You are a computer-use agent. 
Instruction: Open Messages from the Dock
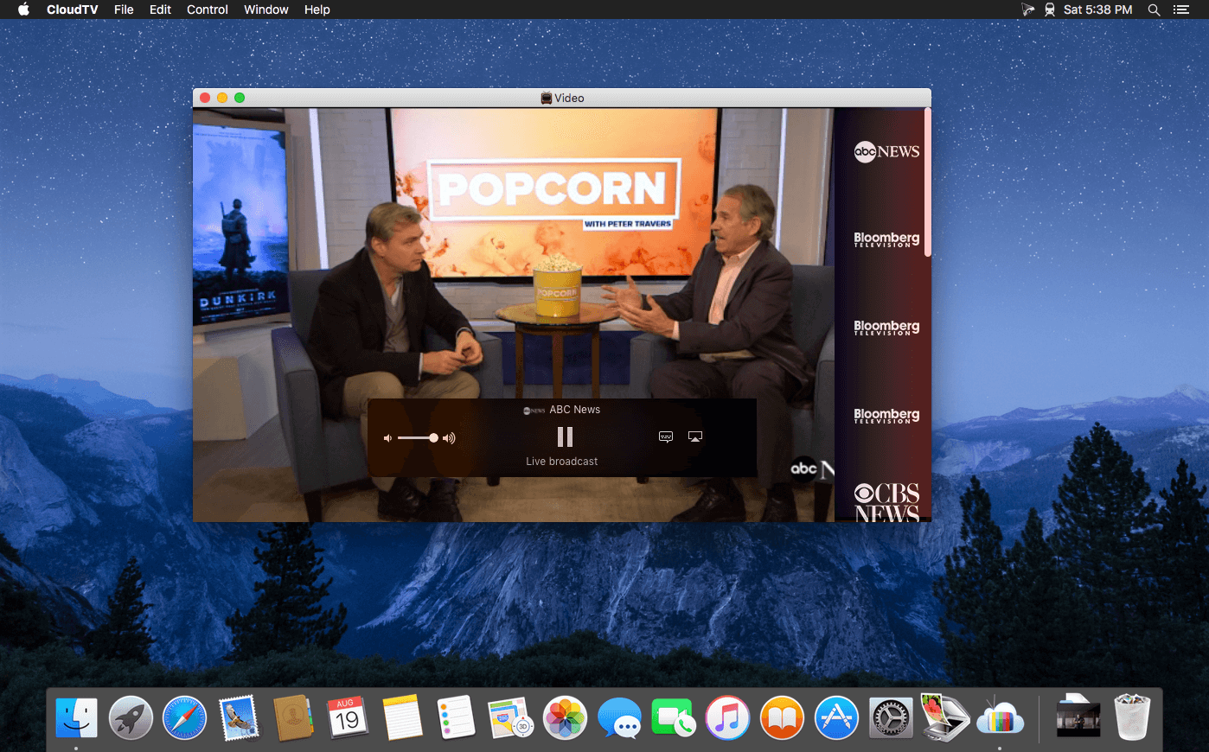pos(619,717)
